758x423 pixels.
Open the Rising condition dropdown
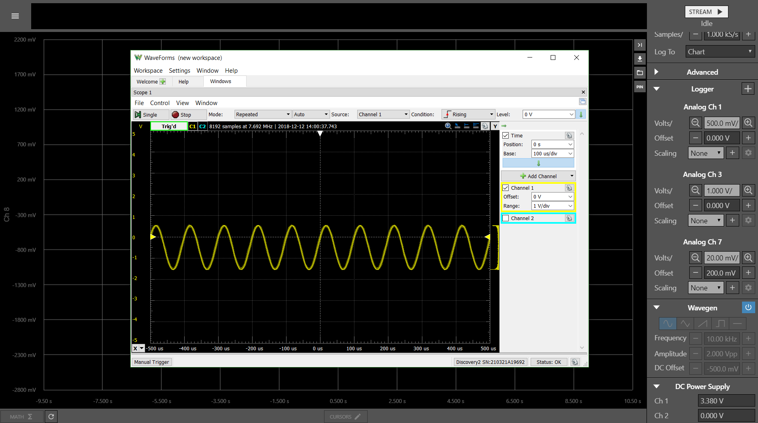point(468,115)
